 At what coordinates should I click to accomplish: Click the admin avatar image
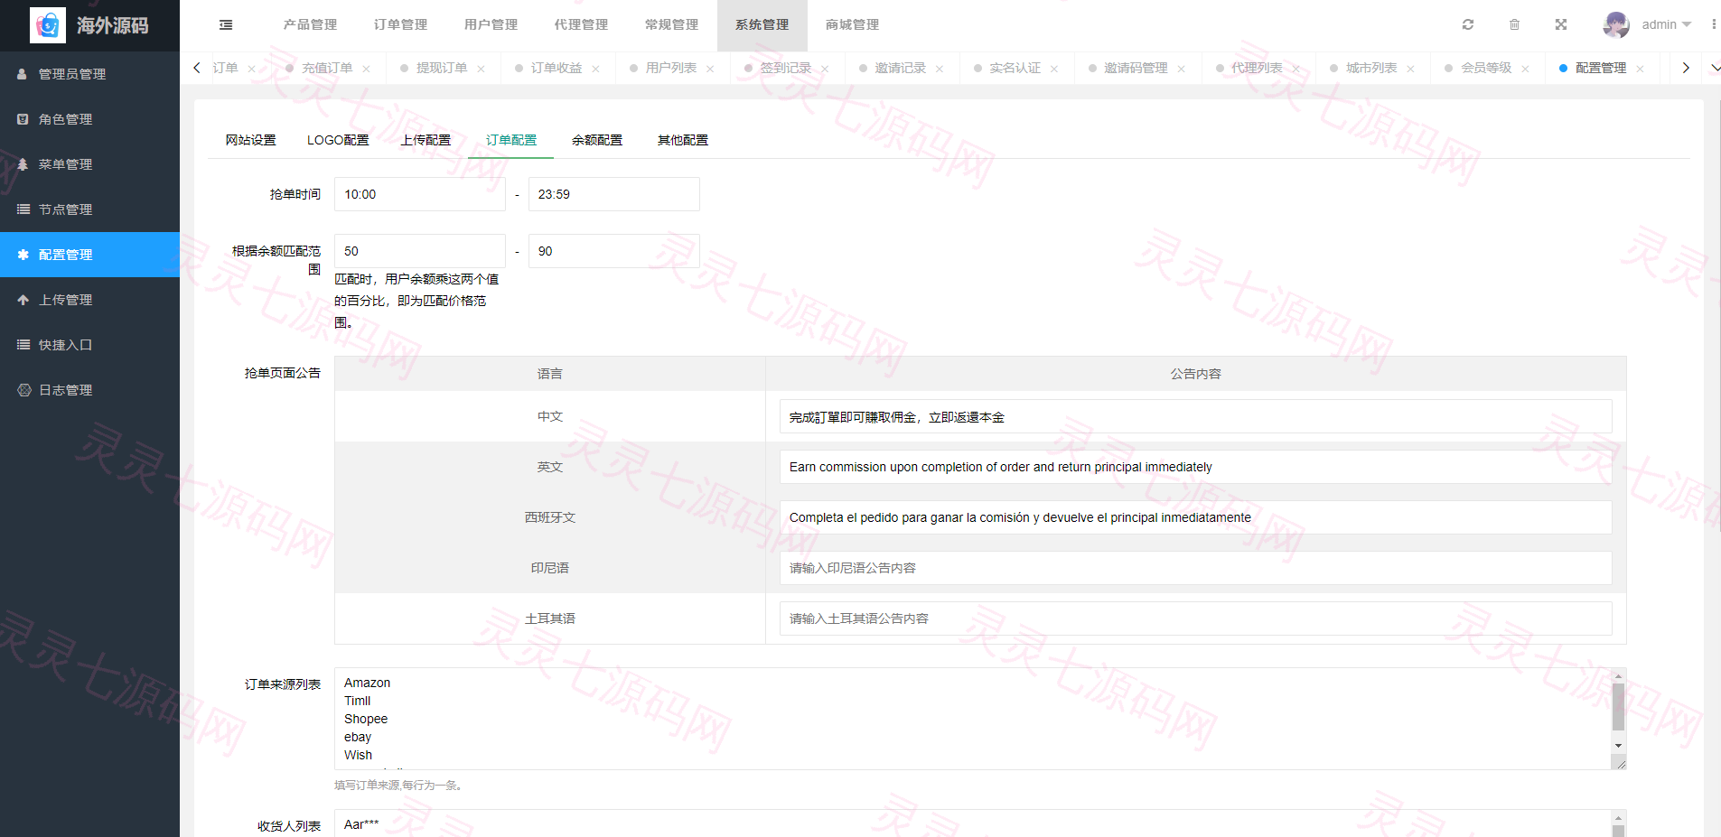point(1616,24)
